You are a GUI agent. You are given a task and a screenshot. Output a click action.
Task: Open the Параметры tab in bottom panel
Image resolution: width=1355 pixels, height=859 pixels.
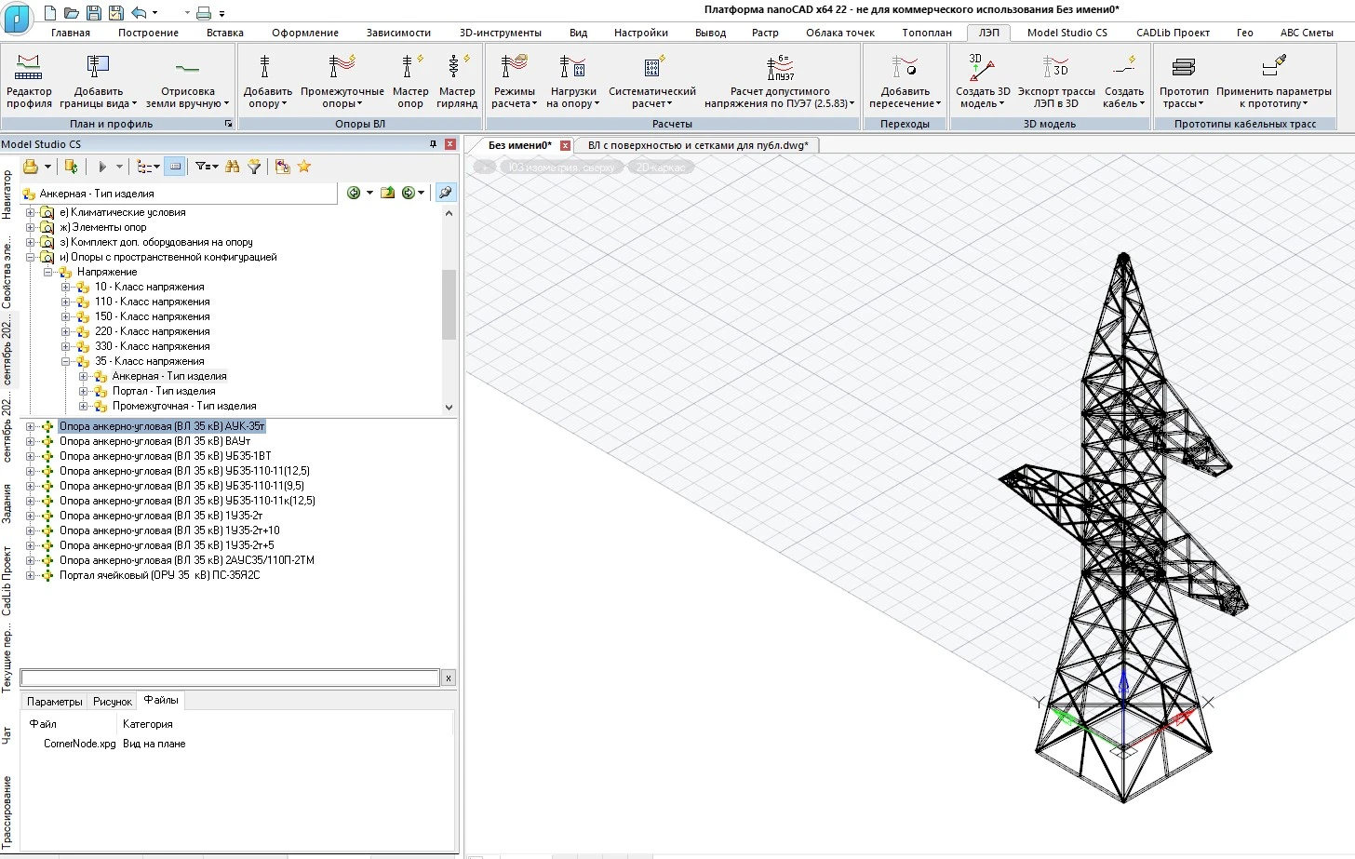pos(54,702)
